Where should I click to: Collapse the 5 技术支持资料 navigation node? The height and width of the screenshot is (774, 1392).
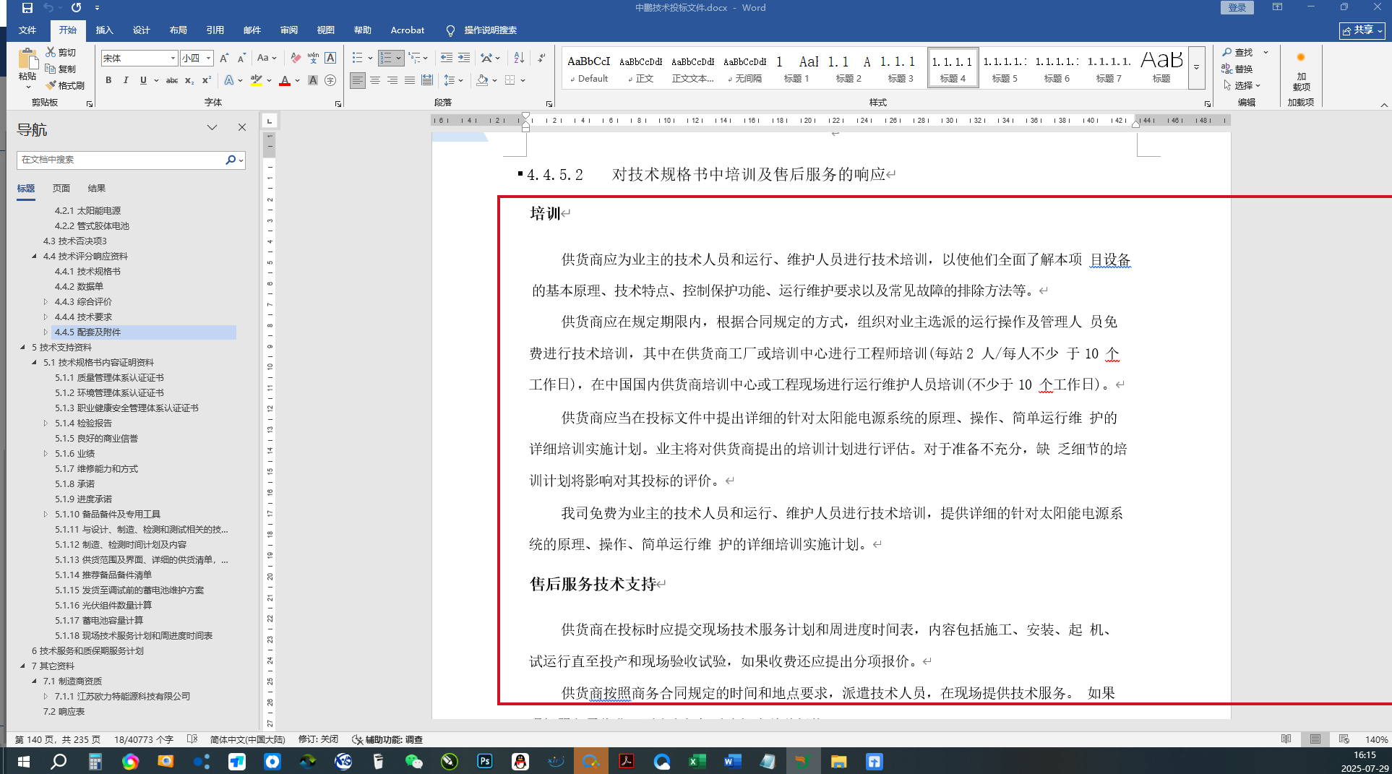pos(22,348)
